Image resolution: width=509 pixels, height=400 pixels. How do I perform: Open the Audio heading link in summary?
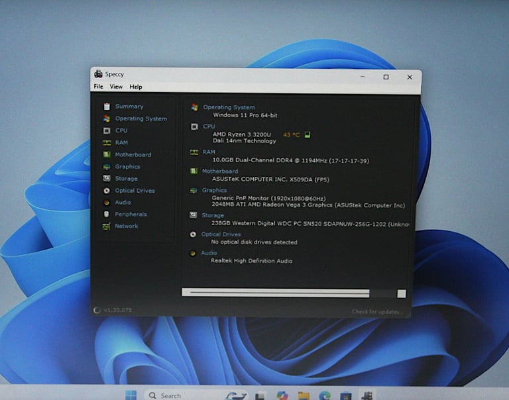209,253
